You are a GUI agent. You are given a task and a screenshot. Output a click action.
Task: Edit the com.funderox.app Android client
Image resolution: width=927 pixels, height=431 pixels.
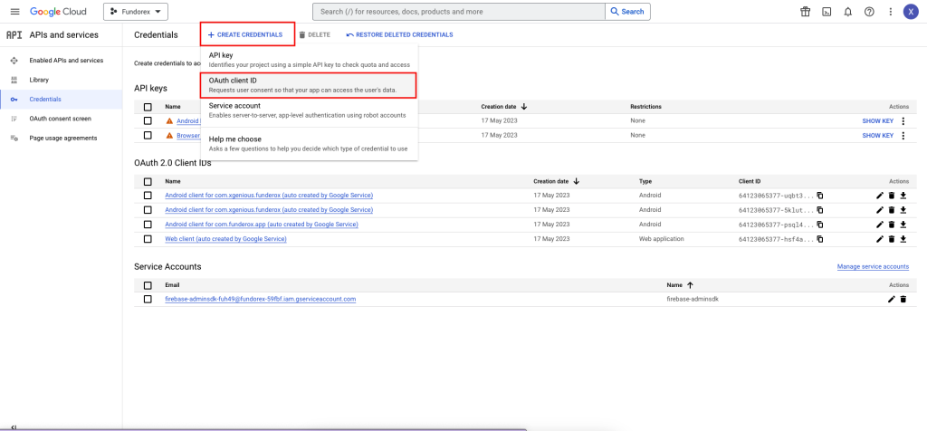[x=880, y=225]
